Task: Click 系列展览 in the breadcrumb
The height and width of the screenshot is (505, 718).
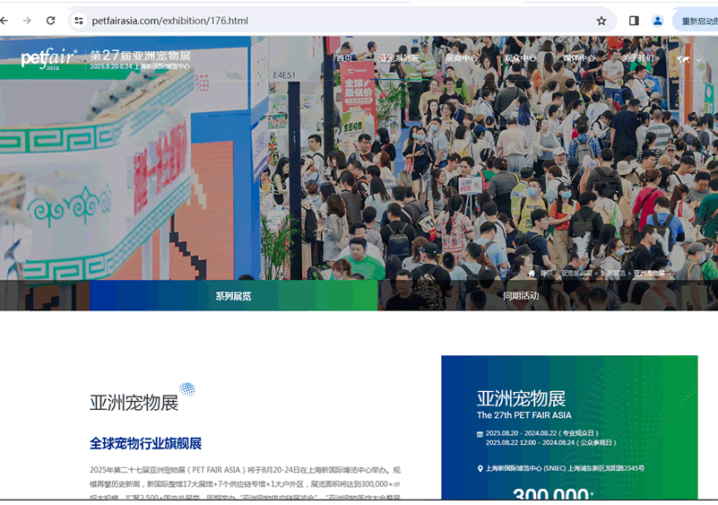Action: click(x=613, y=273)
